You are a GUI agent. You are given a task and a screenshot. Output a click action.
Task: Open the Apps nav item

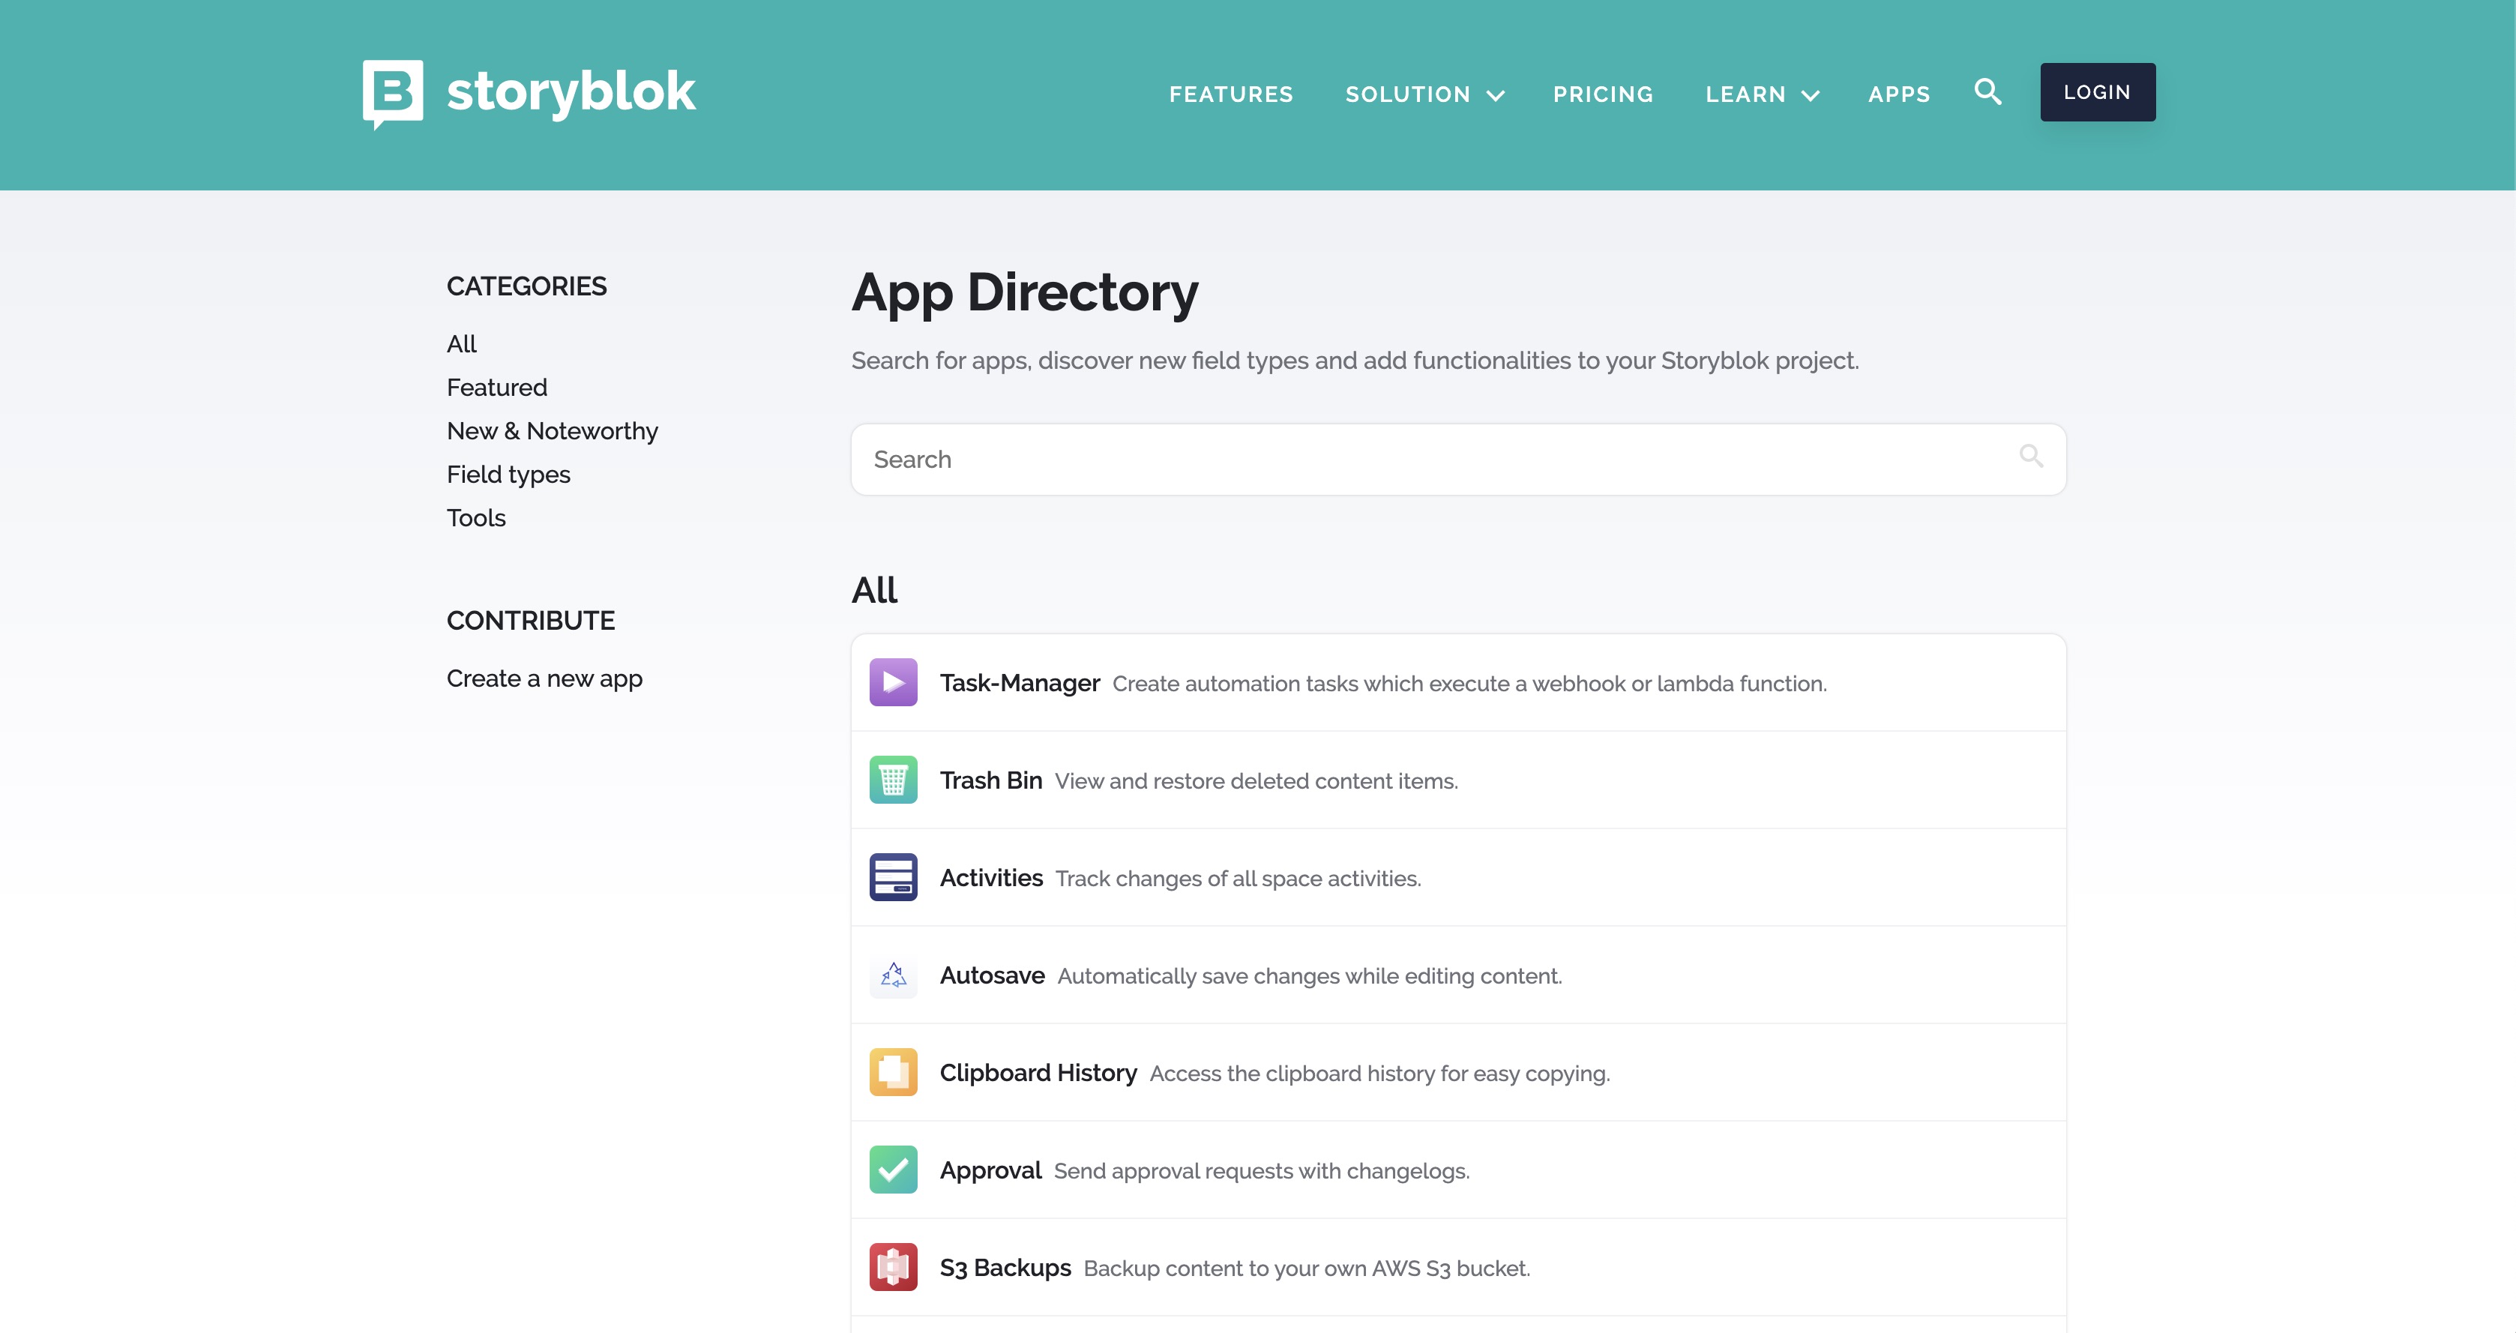point(1899,94)
